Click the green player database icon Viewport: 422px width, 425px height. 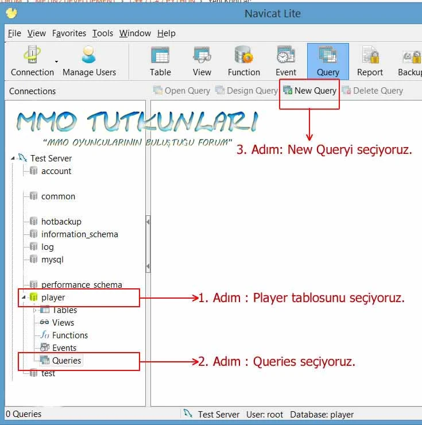click(x=34, y=297)
